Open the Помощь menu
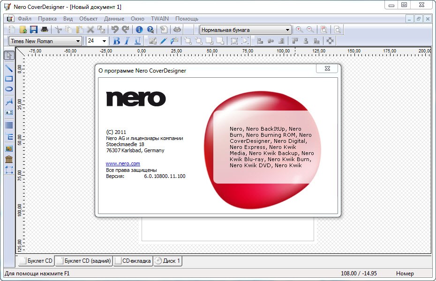This screenshot has height=281, width=436. click(187, 19)
